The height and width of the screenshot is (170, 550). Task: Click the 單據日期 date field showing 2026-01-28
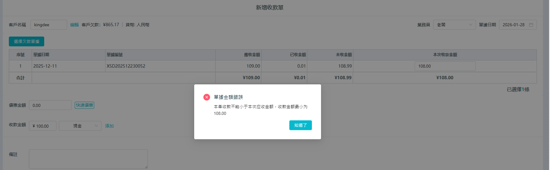(x=514, y=25)
